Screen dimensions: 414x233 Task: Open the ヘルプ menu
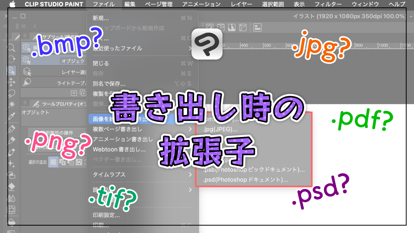(397, 4)
